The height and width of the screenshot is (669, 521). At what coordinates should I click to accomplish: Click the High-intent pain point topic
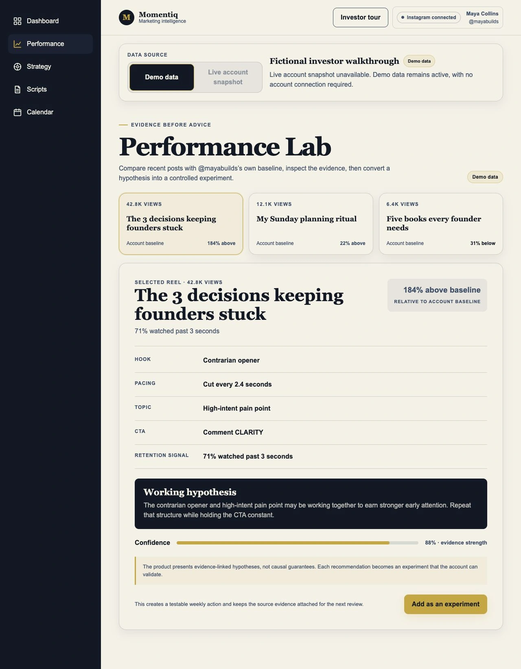pos(236,409)
